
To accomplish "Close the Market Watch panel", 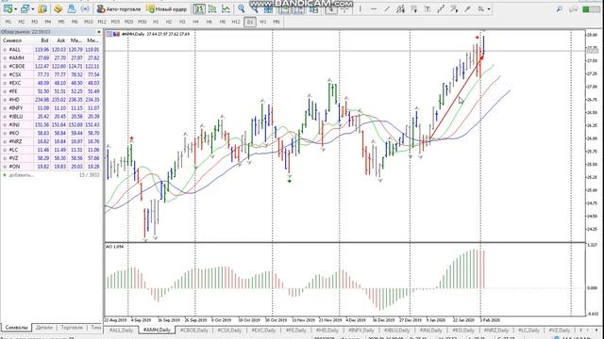I will click(98, 32).
